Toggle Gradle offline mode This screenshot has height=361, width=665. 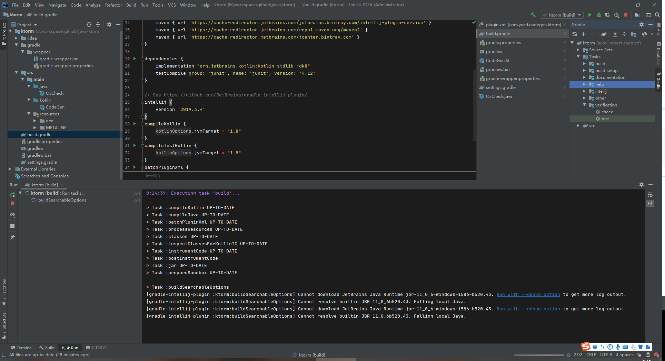[645, 34]
